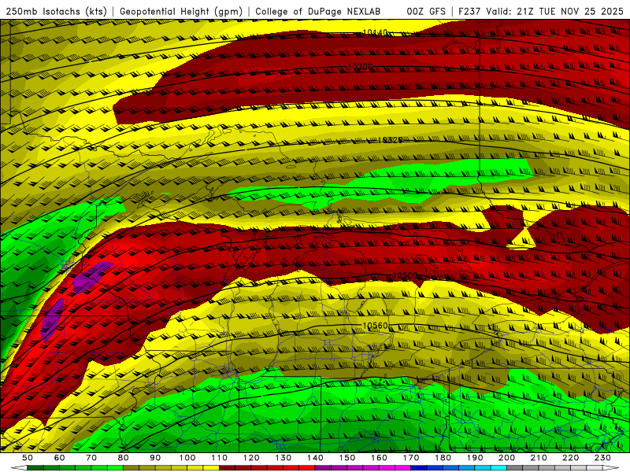Click the 170 value on the color scale
Viewport: 630px width, 472px height.
coord(411,458)
